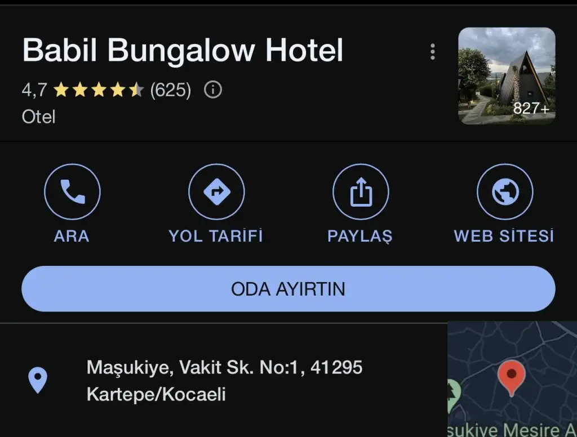Tap the phone icon to call hotel
The image size is (577, 437).
[x=72, y=191]
